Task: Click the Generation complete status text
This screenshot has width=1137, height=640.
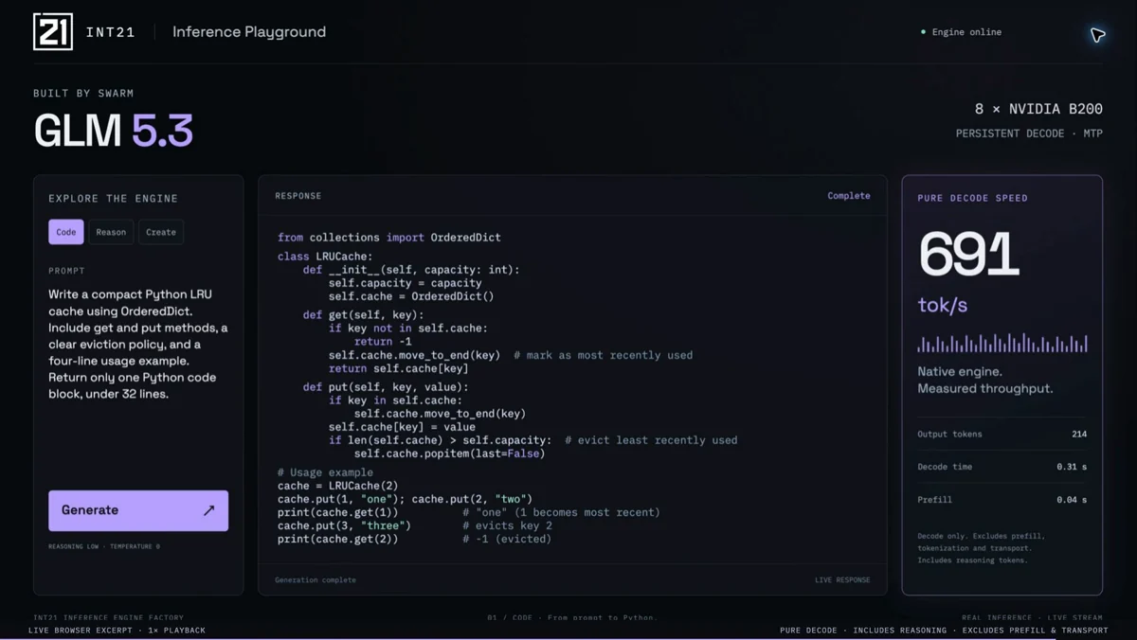Action: click(316, 579)
